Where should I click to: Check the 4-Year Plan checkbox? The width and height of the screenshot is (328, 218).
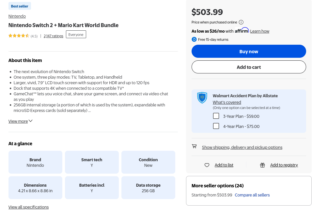(x=216, y=126)
